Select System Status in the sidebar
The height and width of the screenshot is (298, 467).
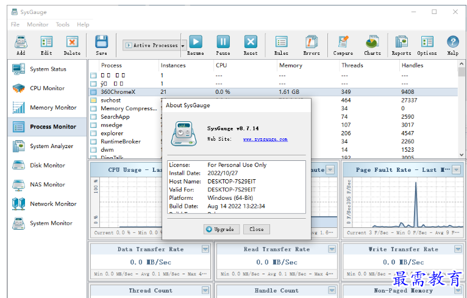48,69
